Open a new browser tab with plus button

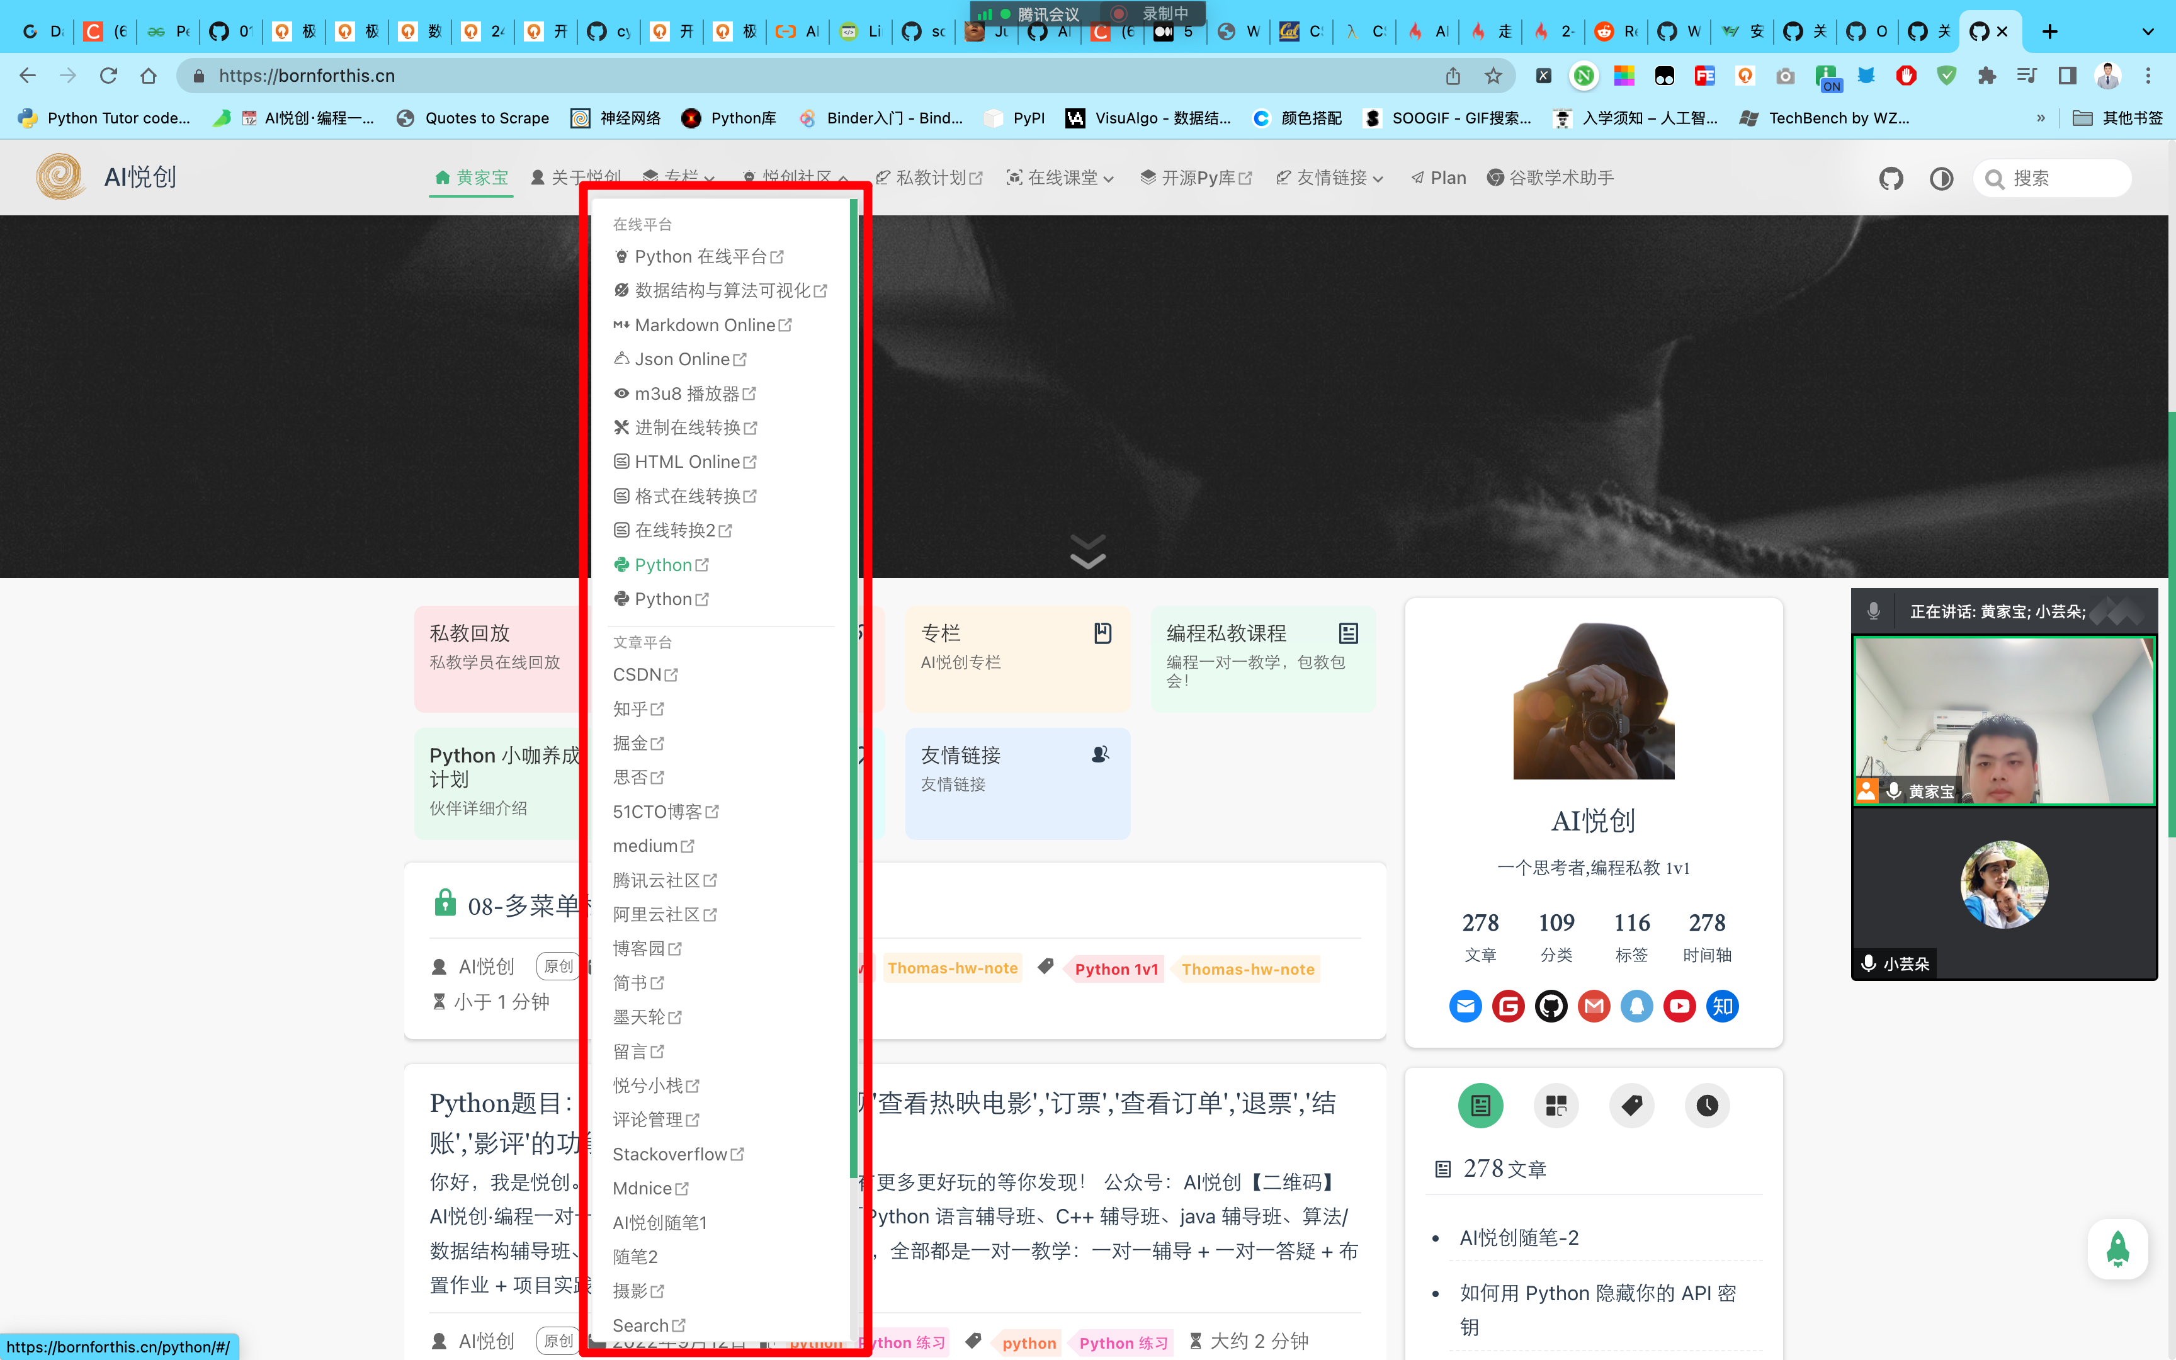pyautogui.click(x=2049, y=31)
